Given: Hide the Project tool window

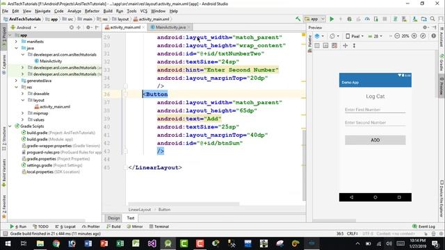Looking at the screenshot, I should [97, 28].
